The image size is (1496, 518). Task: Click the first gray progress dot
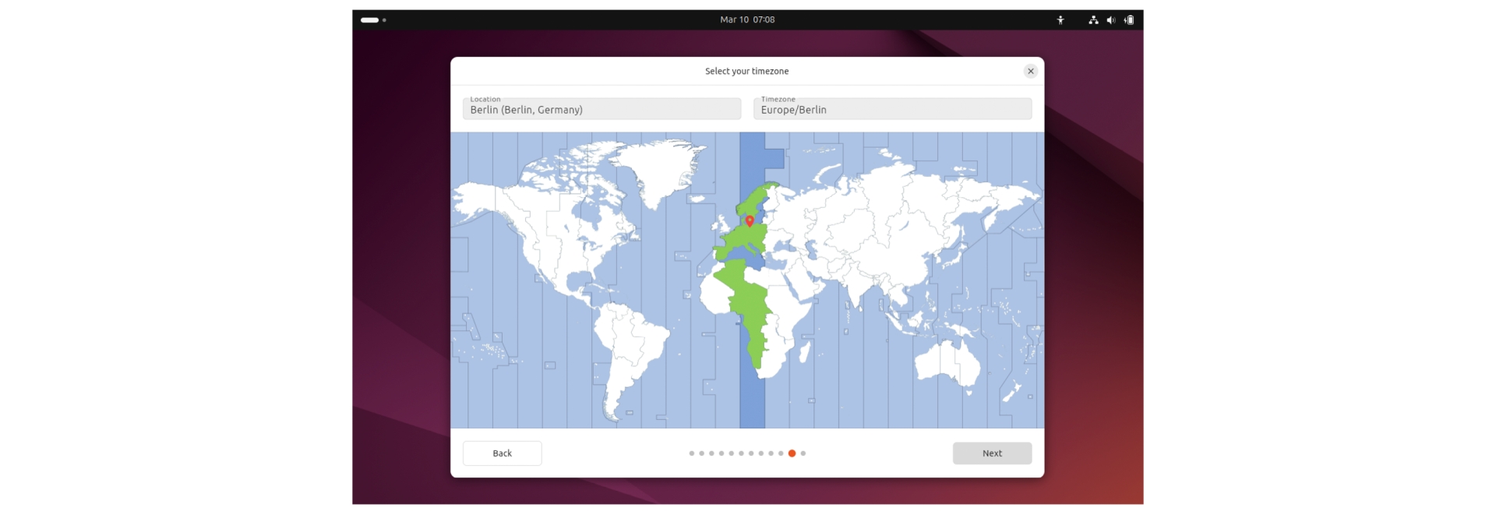(x=691, y=453)
